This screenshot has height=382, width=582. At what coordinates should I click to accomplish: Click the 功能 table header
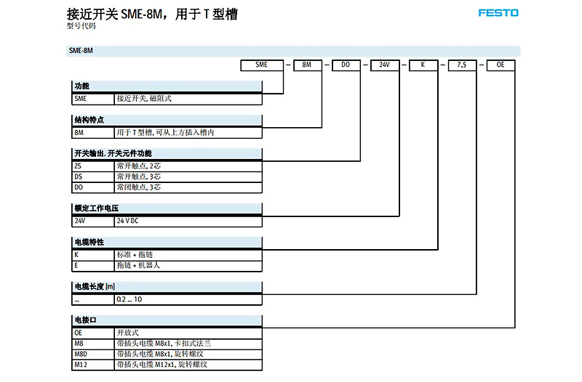[167, 86]
